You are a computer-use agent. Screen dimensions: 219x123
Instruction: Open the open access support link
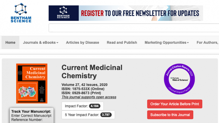click(x=89, y=97)
